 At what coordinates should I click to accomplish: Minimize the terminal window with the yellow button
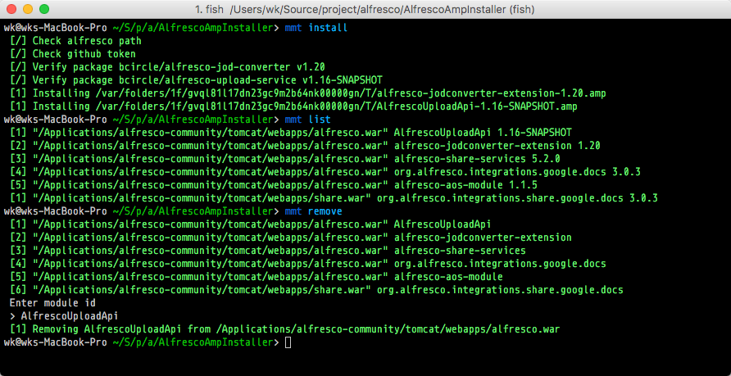pyautogui.click(x=28, y=9)
